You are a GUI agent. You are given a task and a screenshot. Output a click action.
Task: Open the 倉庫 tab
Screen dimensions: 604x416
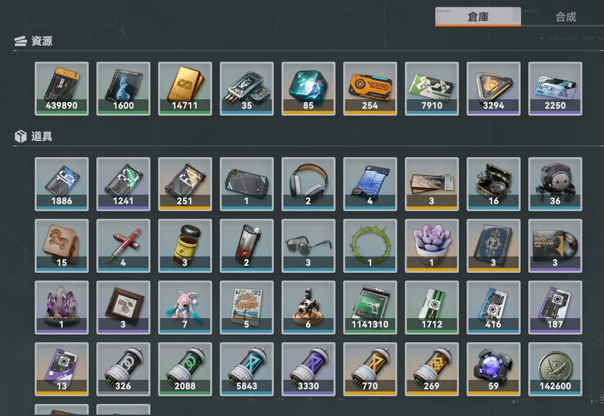(x=478, y=17)
